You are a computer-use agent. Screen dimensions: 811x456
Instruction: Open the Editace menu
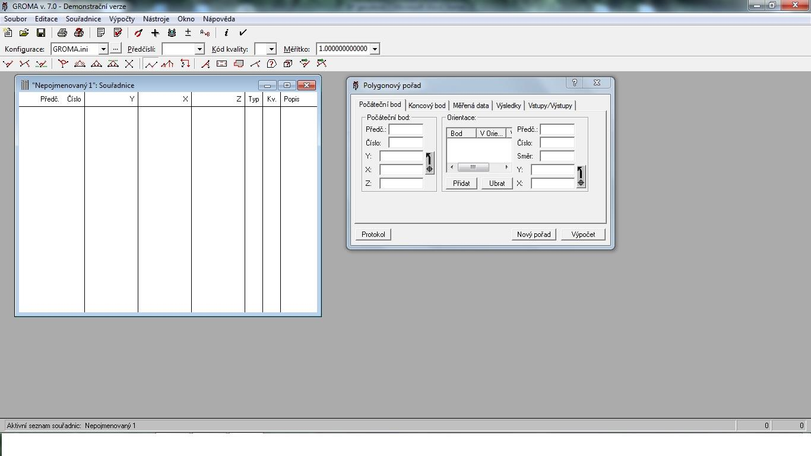pyautogui.click(x=46, y=19)
